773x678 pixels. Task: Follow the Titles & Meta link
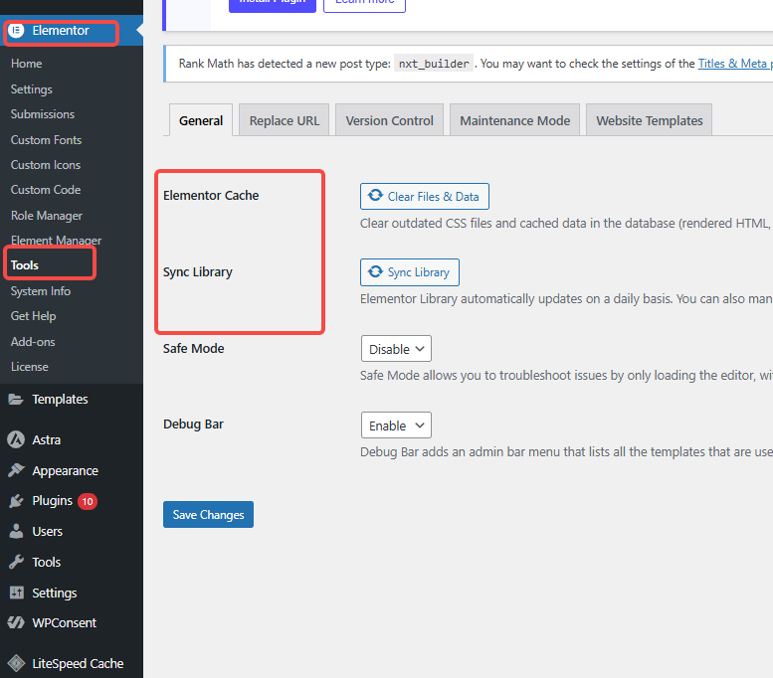(734, 64)
